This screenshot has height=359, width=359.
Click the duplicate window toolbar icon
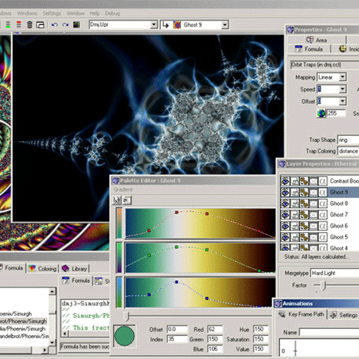tap(40, 25)
